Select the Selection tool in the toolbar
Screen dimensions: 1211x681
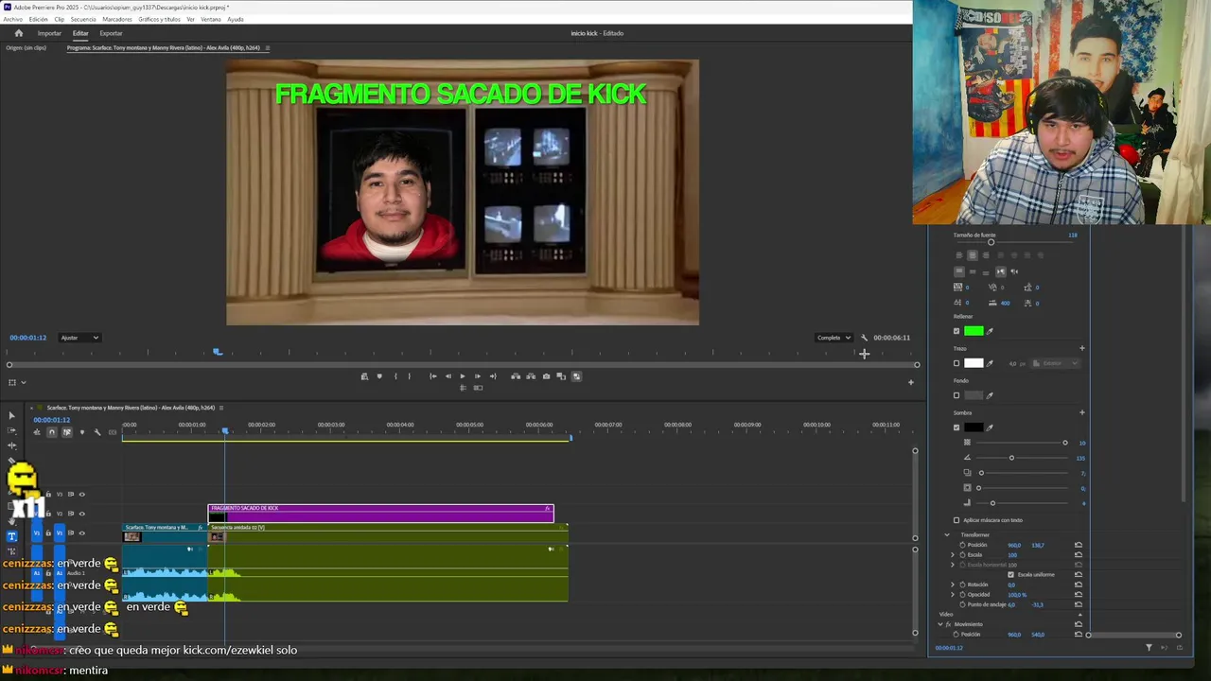click(x=12, y=416)
